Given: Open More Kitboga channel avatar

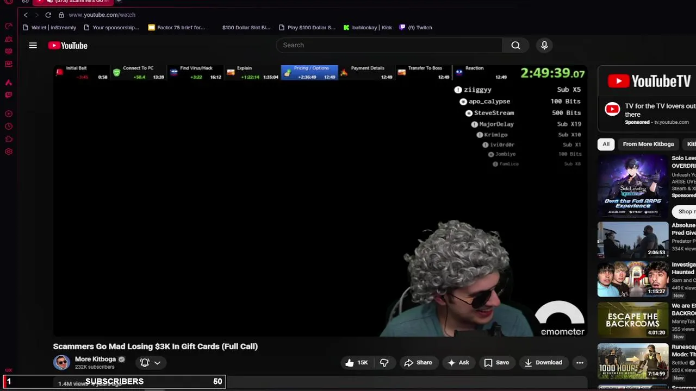Looking at the screenshot, I should pos(61,362).
